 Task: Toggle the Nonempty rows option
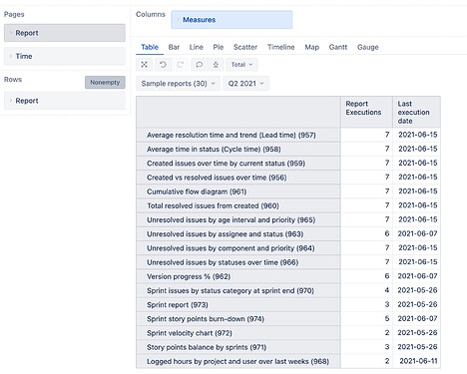pos(105,82)
